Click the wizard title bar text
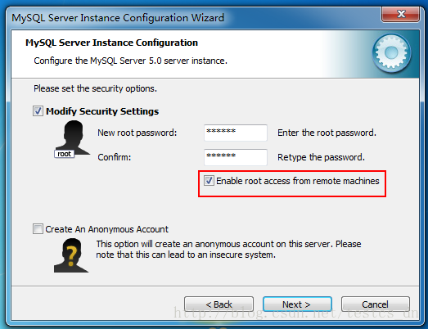 (118, 18)
